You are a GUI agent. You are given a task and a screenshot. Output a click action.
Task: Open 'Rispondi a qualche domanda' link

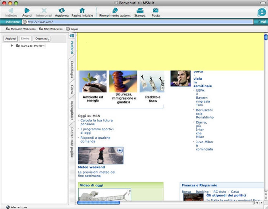95,139
